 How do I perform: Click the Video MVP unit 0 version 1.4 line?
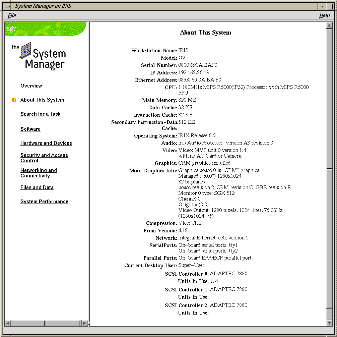click(x=212, y=150)
